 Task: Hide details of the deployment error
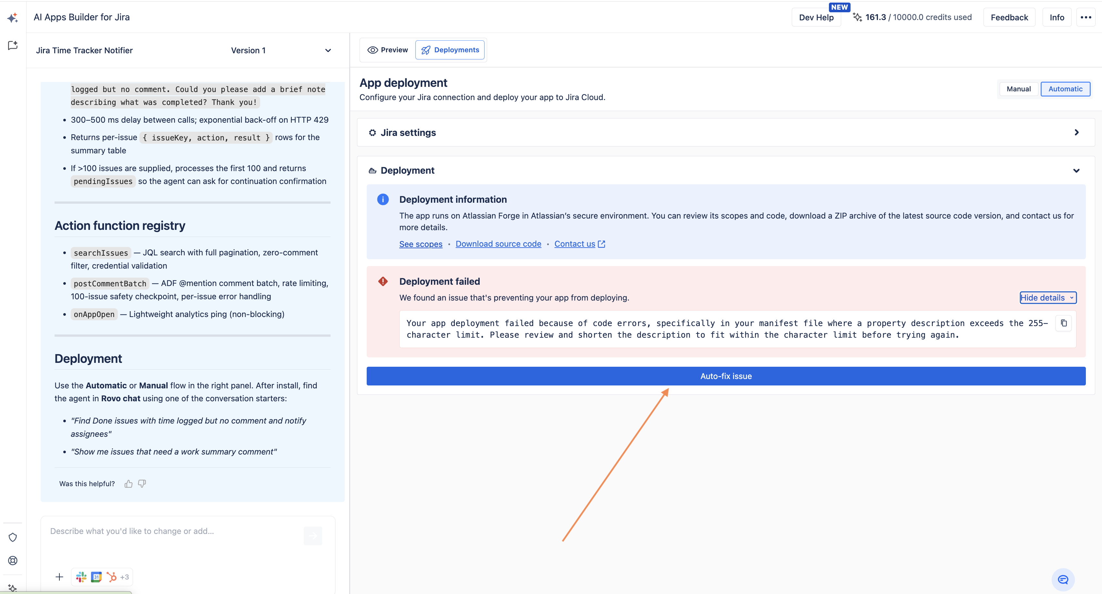(x=1048, y=298)
